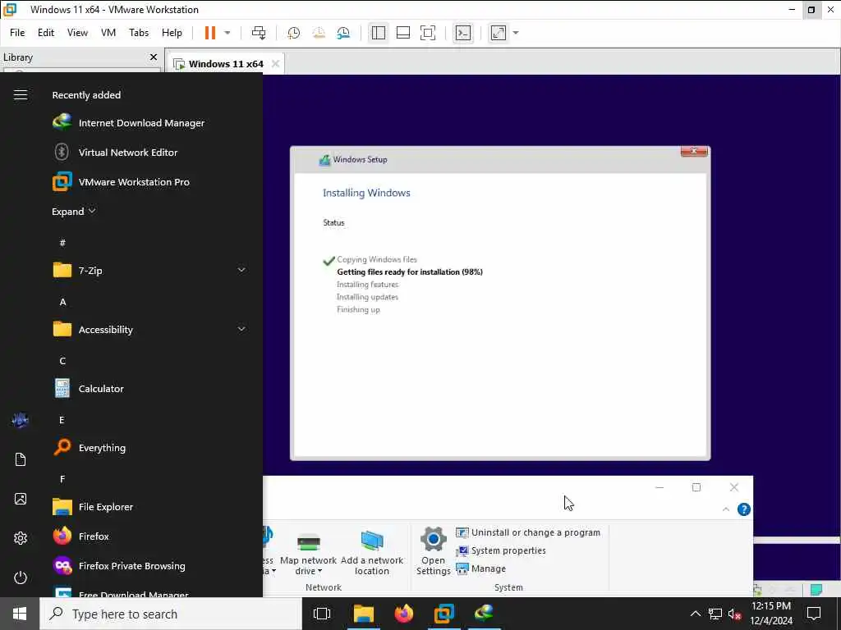Click the Send Ctrl+Alt+Del toolbar icon
This screenshot has width=841, height=630.
click(259, 33)
